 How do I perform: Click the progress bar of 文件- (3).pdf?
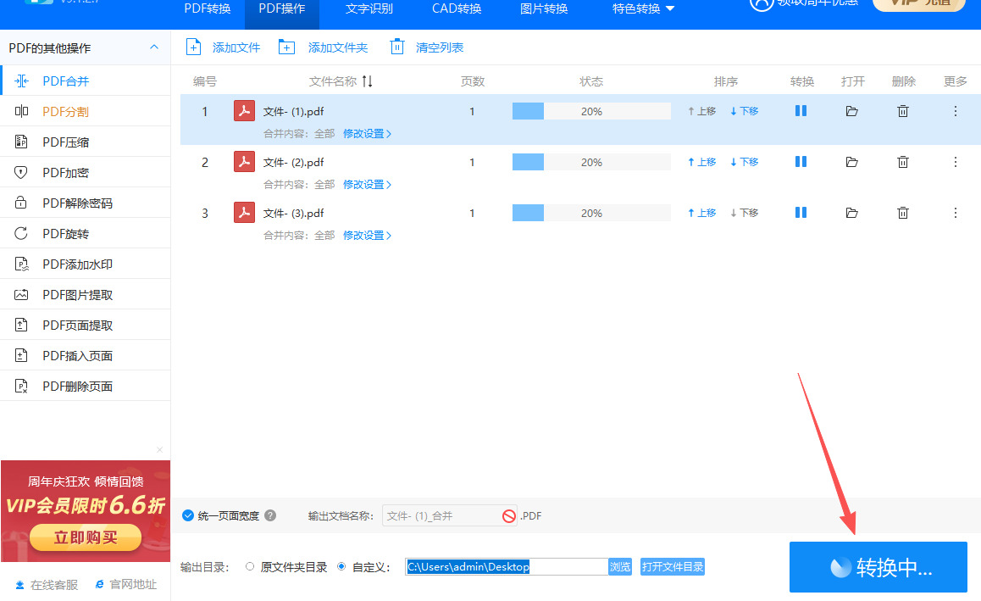(x=591, y=213)
